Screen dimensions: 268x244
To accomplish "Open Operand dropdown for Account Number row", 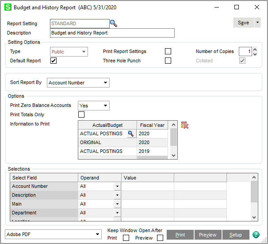I will [x=117, y=187].
